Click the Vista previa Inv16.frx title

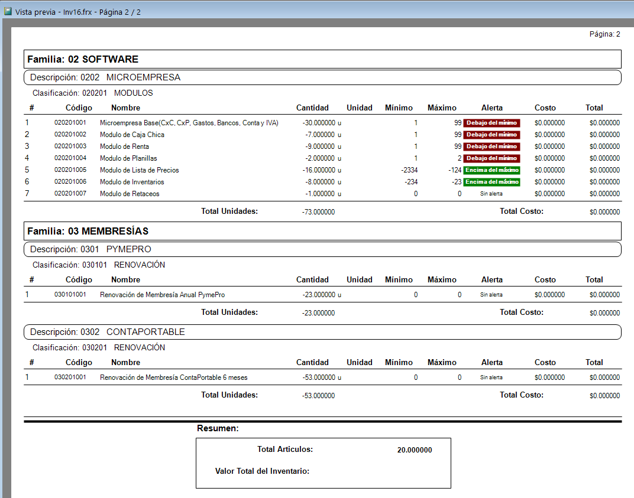(78, 12)
